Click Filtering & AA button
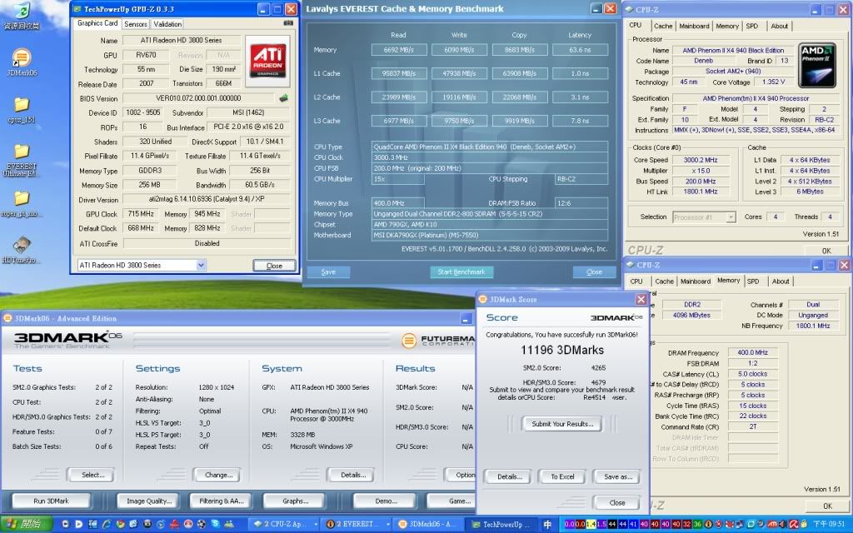The image size is (853, 533). [x=222, y=501]
